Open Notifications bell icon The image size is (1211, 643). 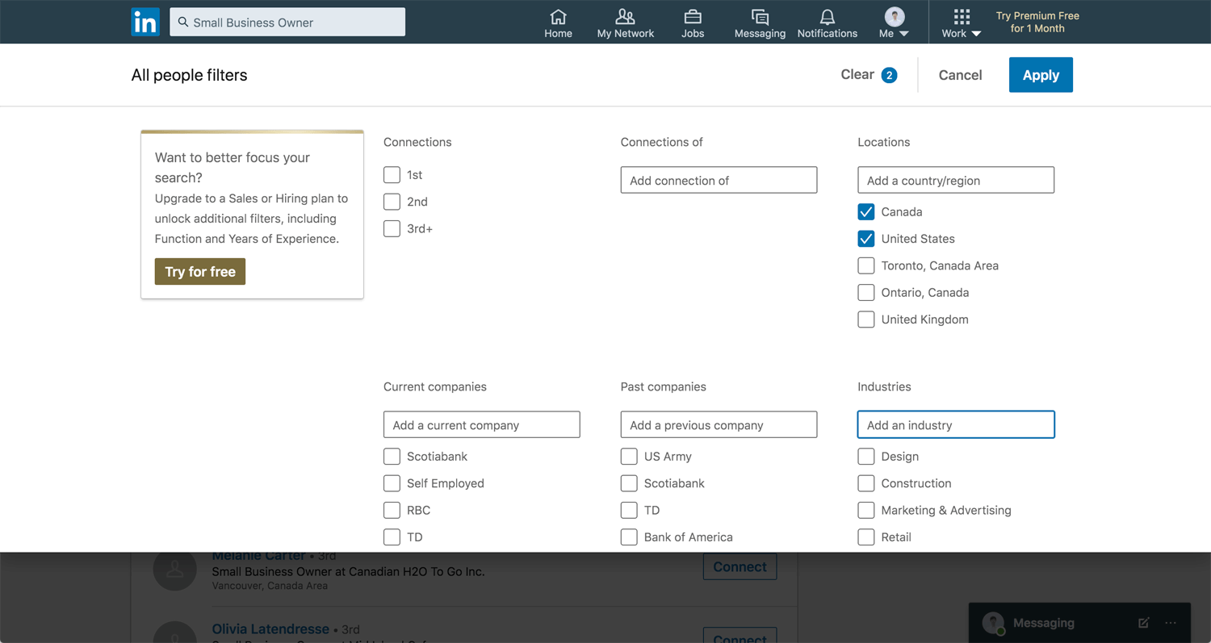click(x=828, y=17)
